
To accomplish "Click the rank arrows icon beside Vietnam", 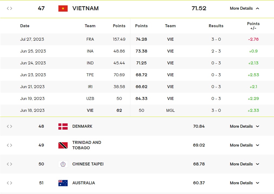I will pyautogui.click(x=9, y=8).
